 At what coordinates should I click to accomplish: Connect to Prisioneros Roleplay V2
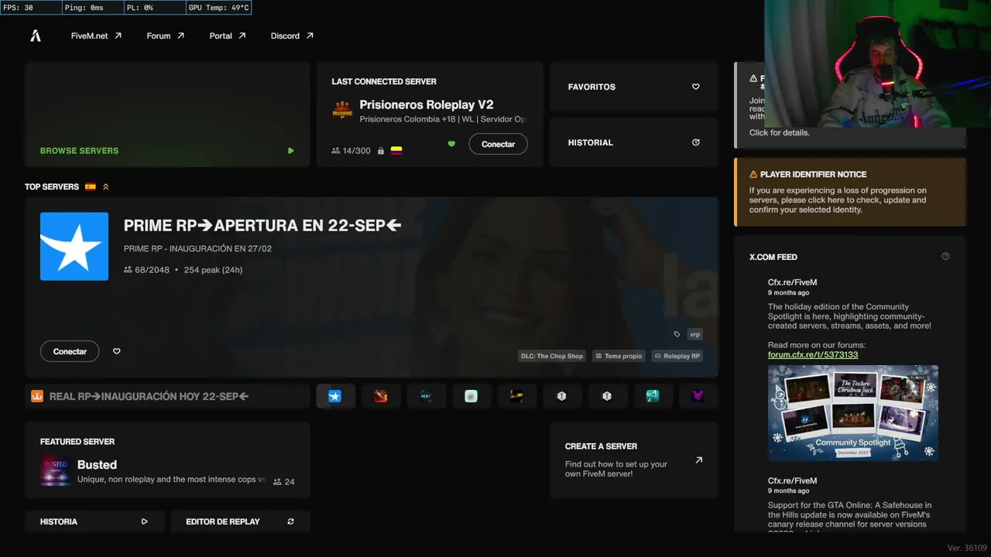coord(498,144)
